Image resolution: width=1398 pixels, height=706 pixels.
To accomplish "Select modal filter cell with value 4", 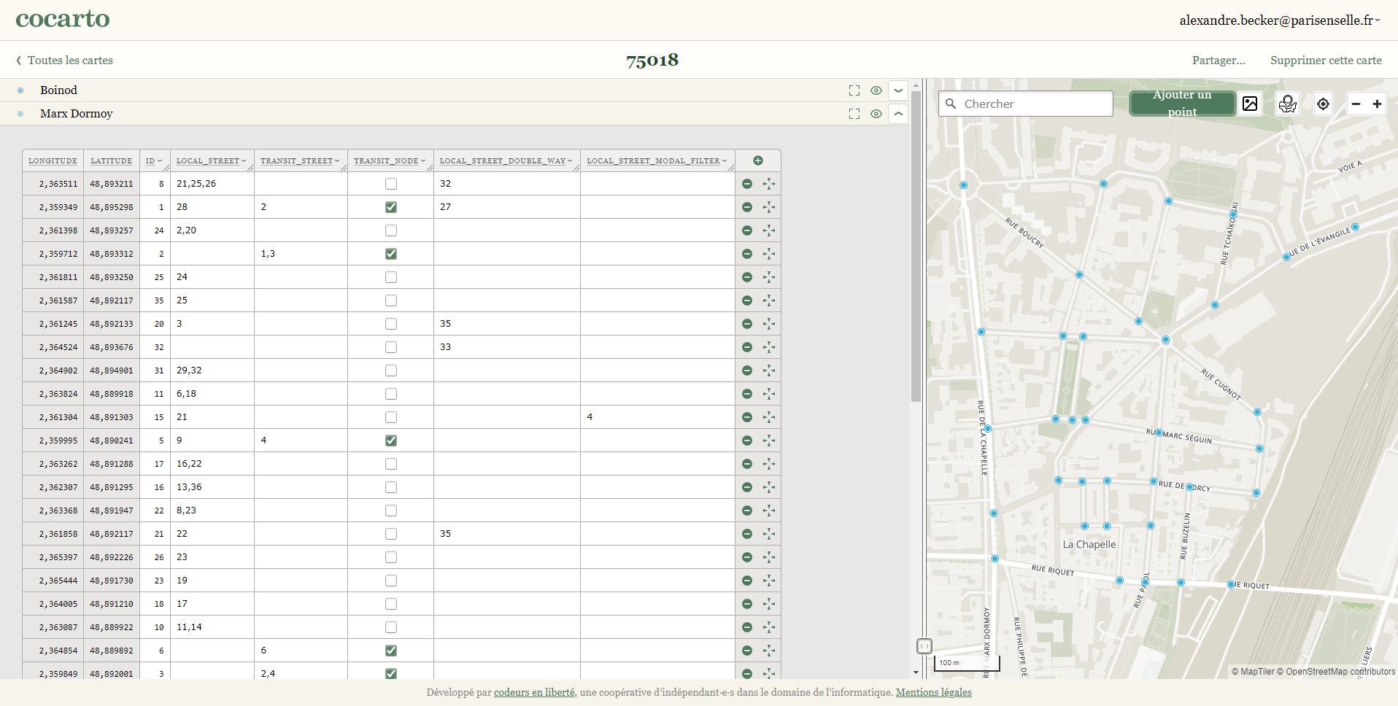I will tap(657, 417).
